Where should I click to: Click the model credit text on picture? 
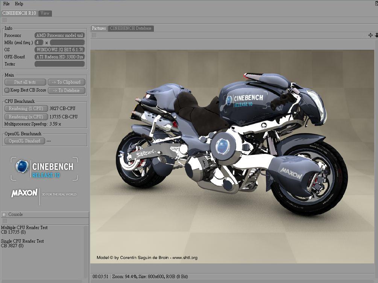pyautogui.click(x=147, y=257)
